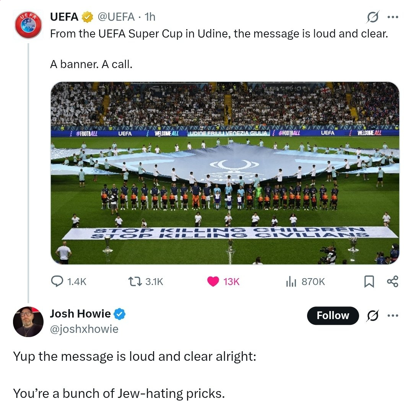Click the gold verified badge beside UEFA
The width and height of the screenshot is (413, 409).
pos(88,17)
